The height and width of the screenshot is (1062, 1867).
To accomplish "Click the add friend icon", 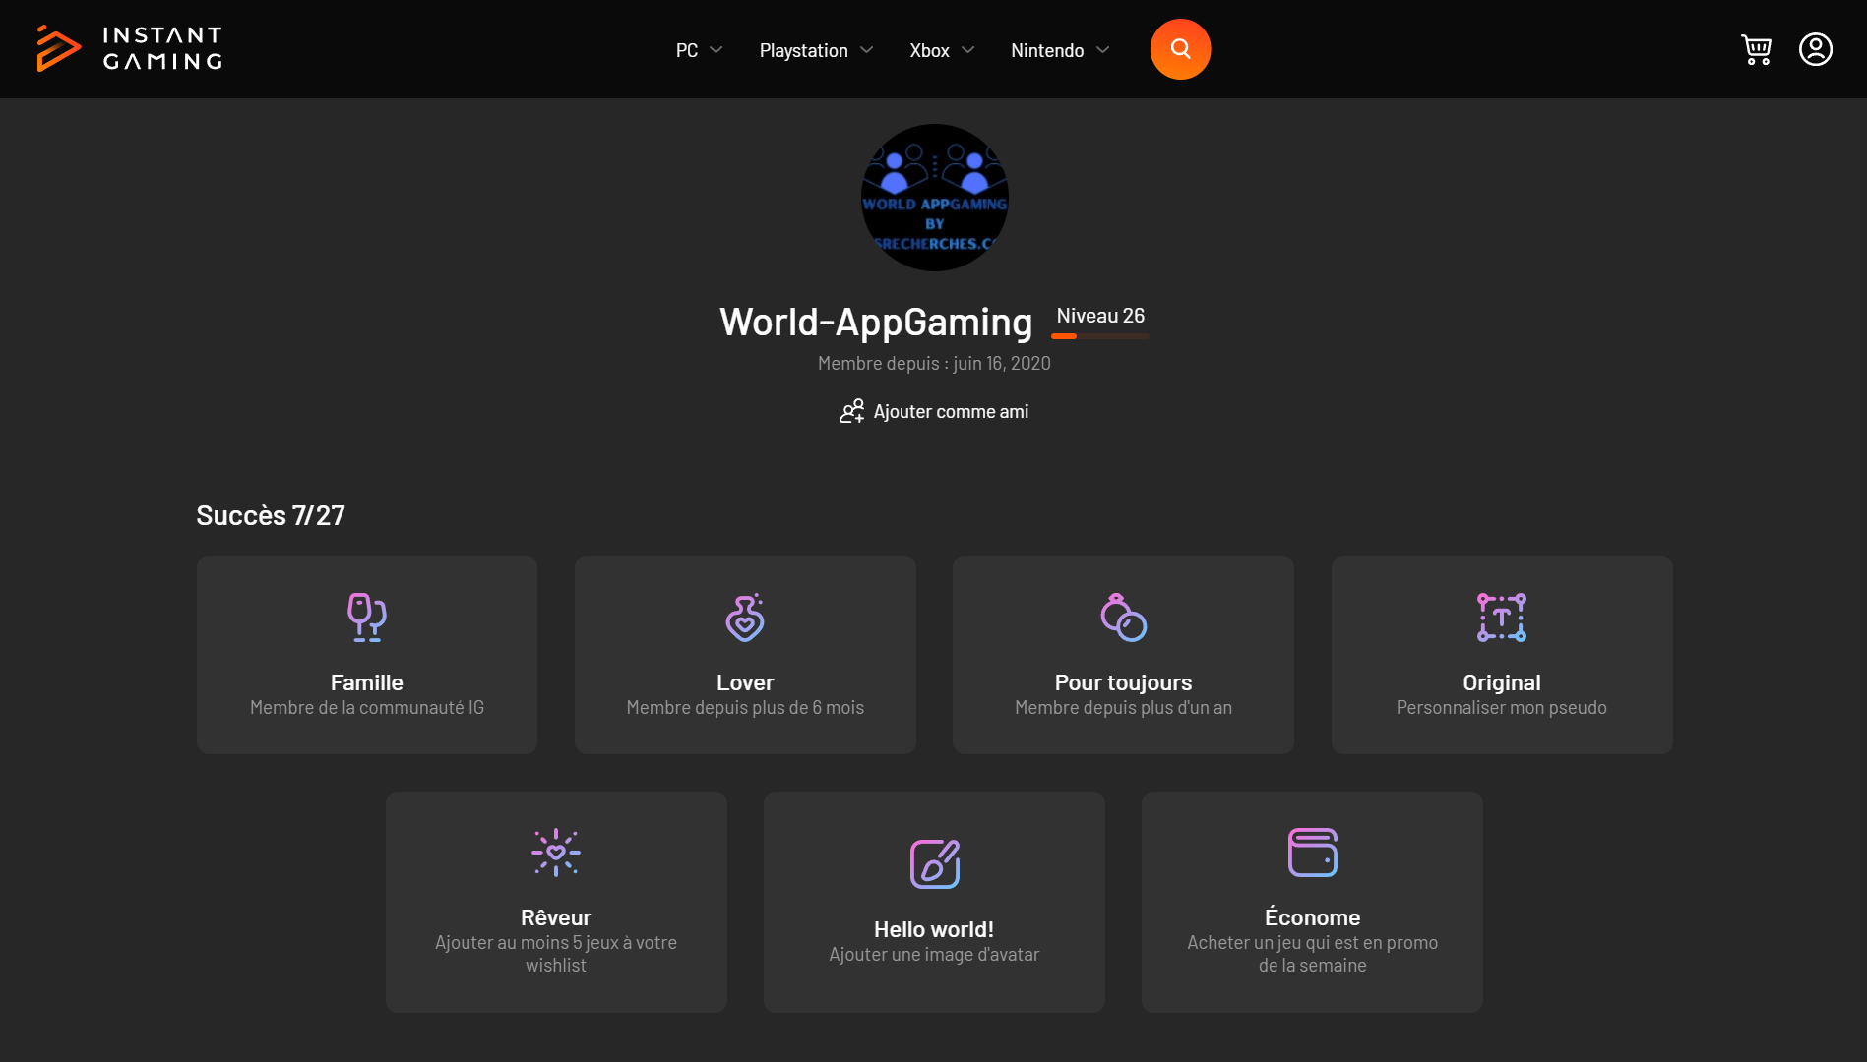I will 851,411.
